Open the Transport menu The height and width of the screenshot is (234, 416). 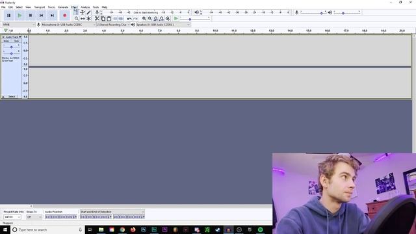[40, 7]
